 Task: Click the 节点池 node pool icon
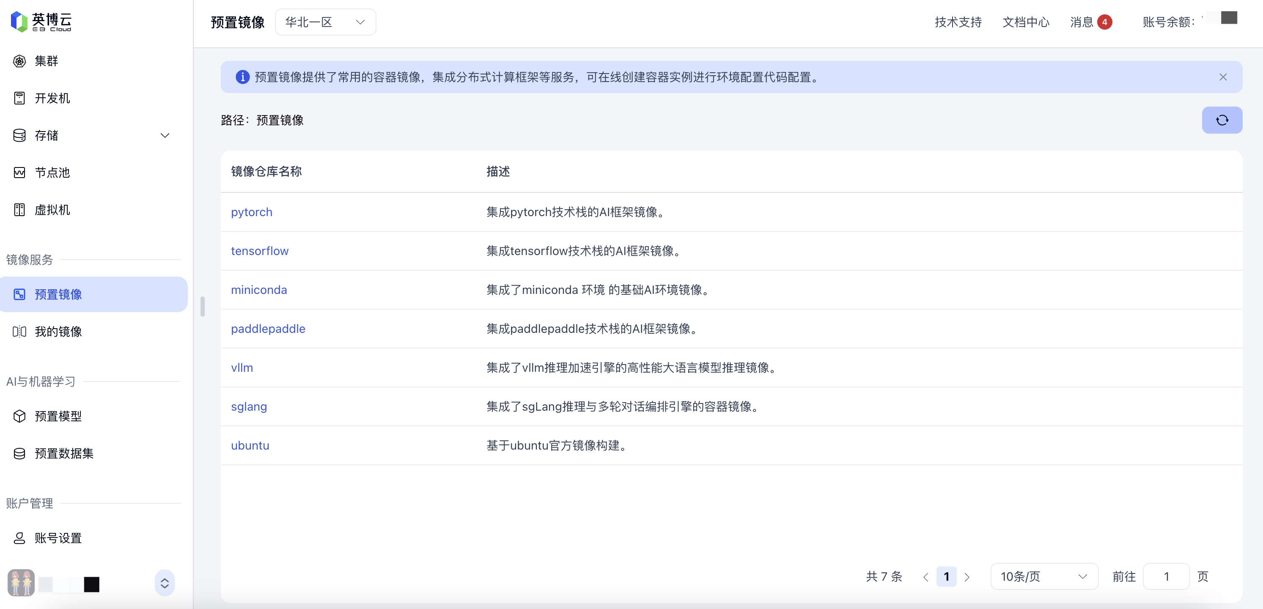(x=19, y=173)
